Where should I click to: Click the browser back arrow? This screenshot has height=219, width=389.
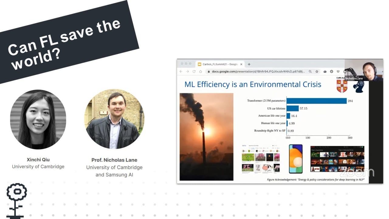(181, 71)
